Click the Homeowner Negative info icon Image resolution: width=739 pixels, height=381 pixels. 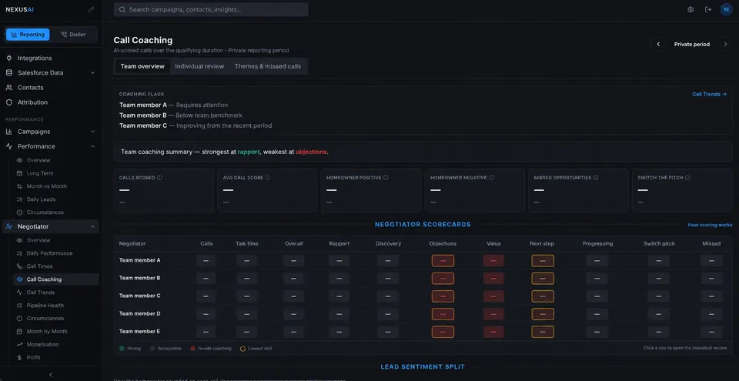click(492, 178)
